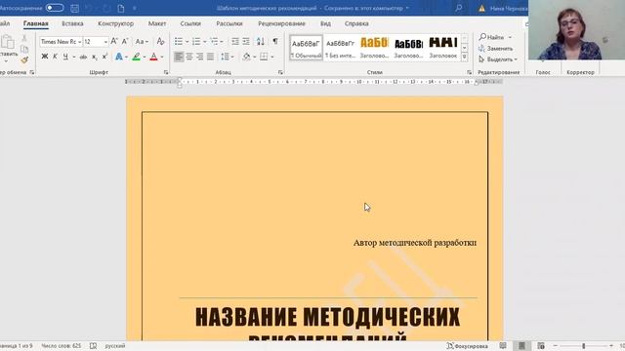Image resolution: width=625 pixels, height=351 pixels.
Task: Click the Заменить button
Action: coord(495,48)
